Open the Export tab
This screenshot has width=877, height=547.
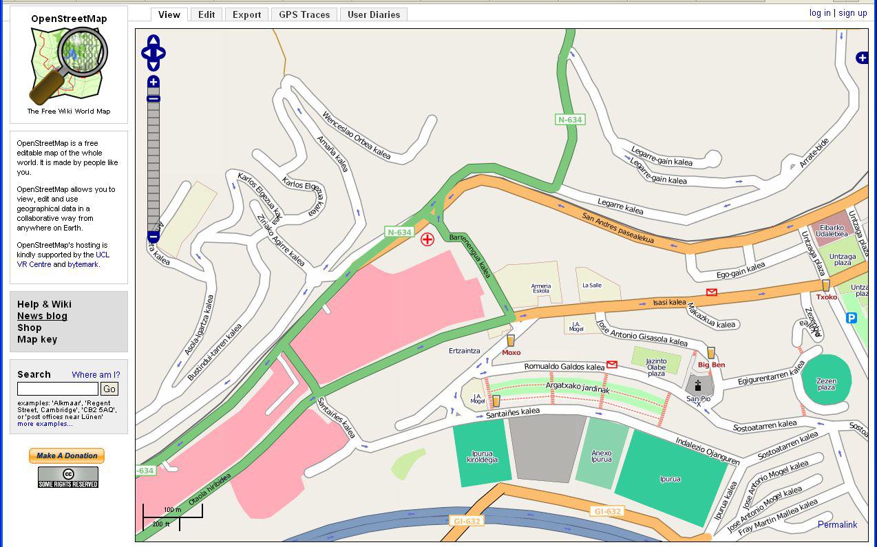(246, 14)
